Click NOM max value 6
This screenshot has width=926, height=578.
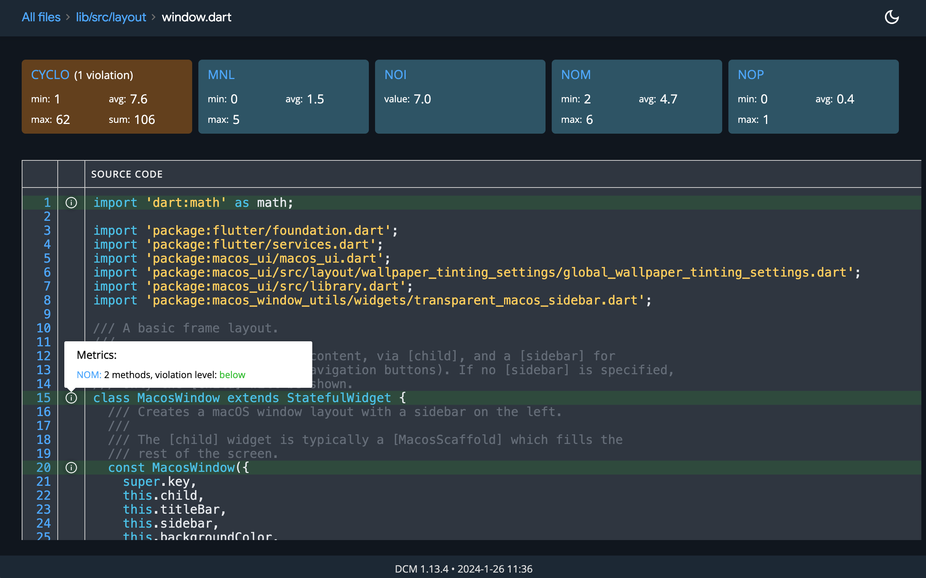(x=589, y=120)
